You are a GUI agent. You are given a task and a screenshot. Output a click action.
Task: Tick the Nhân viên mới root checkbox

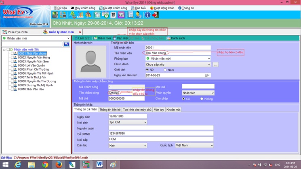point(8,50)
